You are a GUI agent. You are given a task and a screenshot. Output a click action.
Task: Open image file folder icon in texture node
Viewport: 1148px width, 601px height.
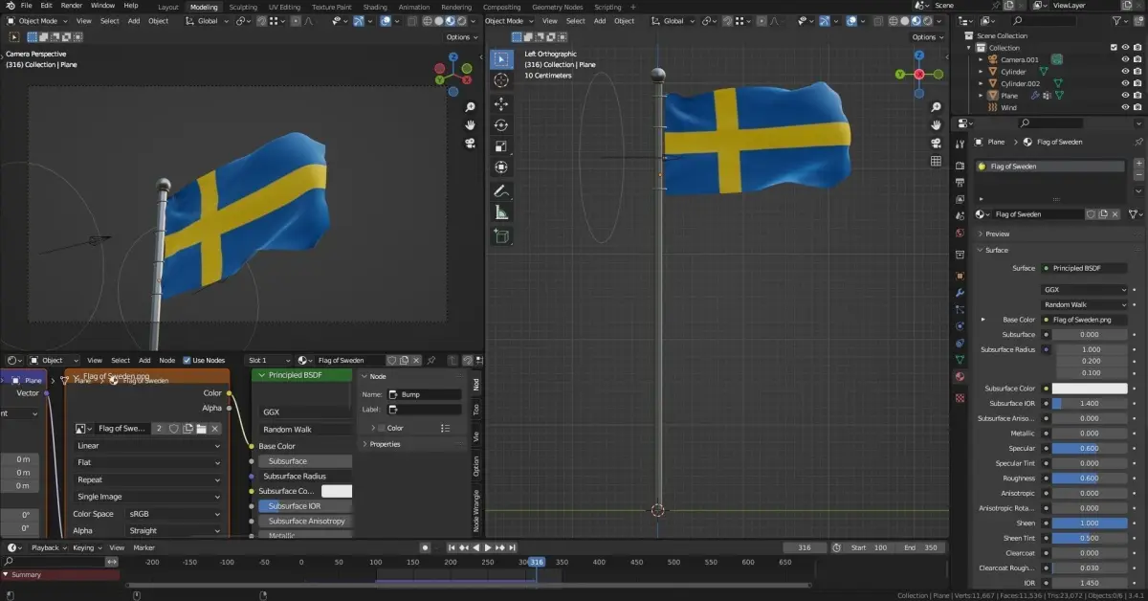point(201,429)
